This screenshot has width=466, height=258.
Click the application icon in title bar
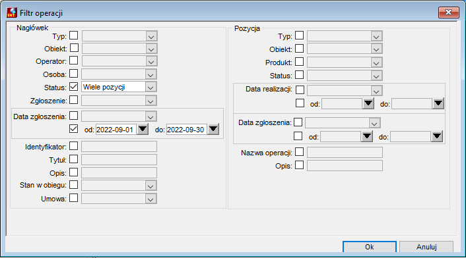point(12,13)
